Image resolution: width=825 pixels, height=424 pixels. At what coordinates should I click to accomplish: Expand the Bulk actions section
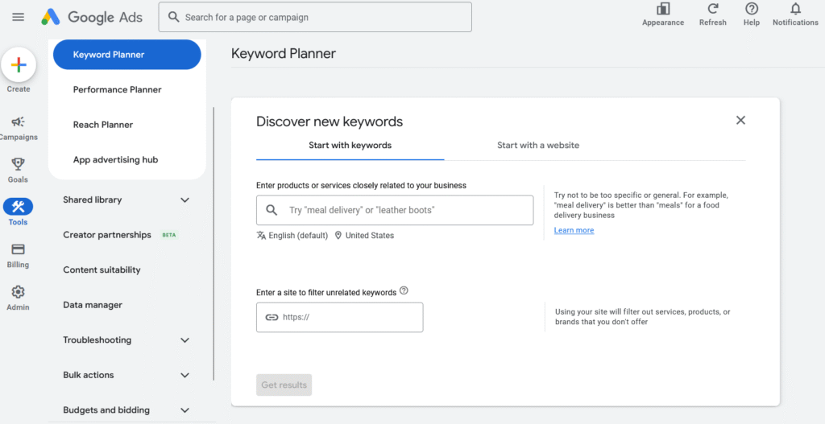click(184, 375)
